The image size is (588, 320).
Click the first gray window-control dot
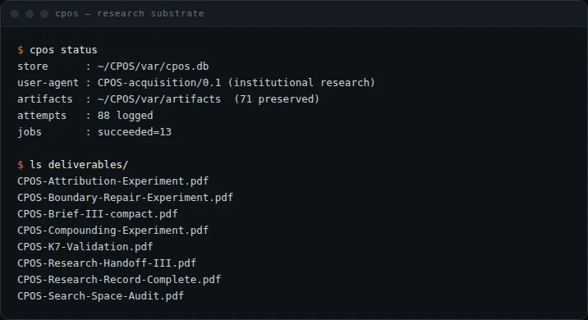pos(15,14)
